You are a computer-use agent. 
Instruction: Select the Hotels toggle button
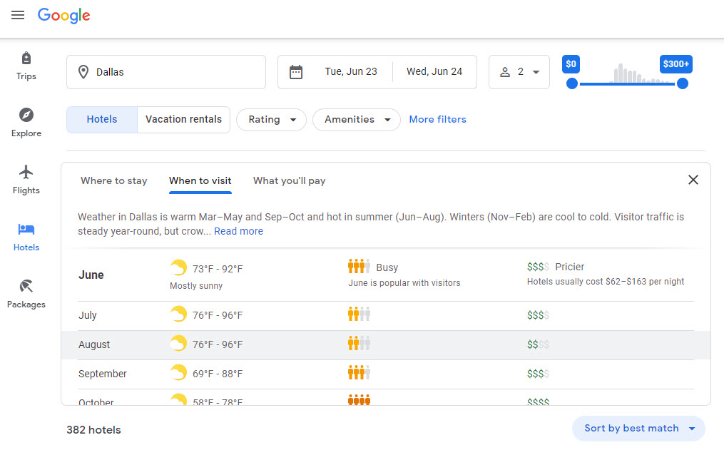pyautogui.click(x=102, y=120)
